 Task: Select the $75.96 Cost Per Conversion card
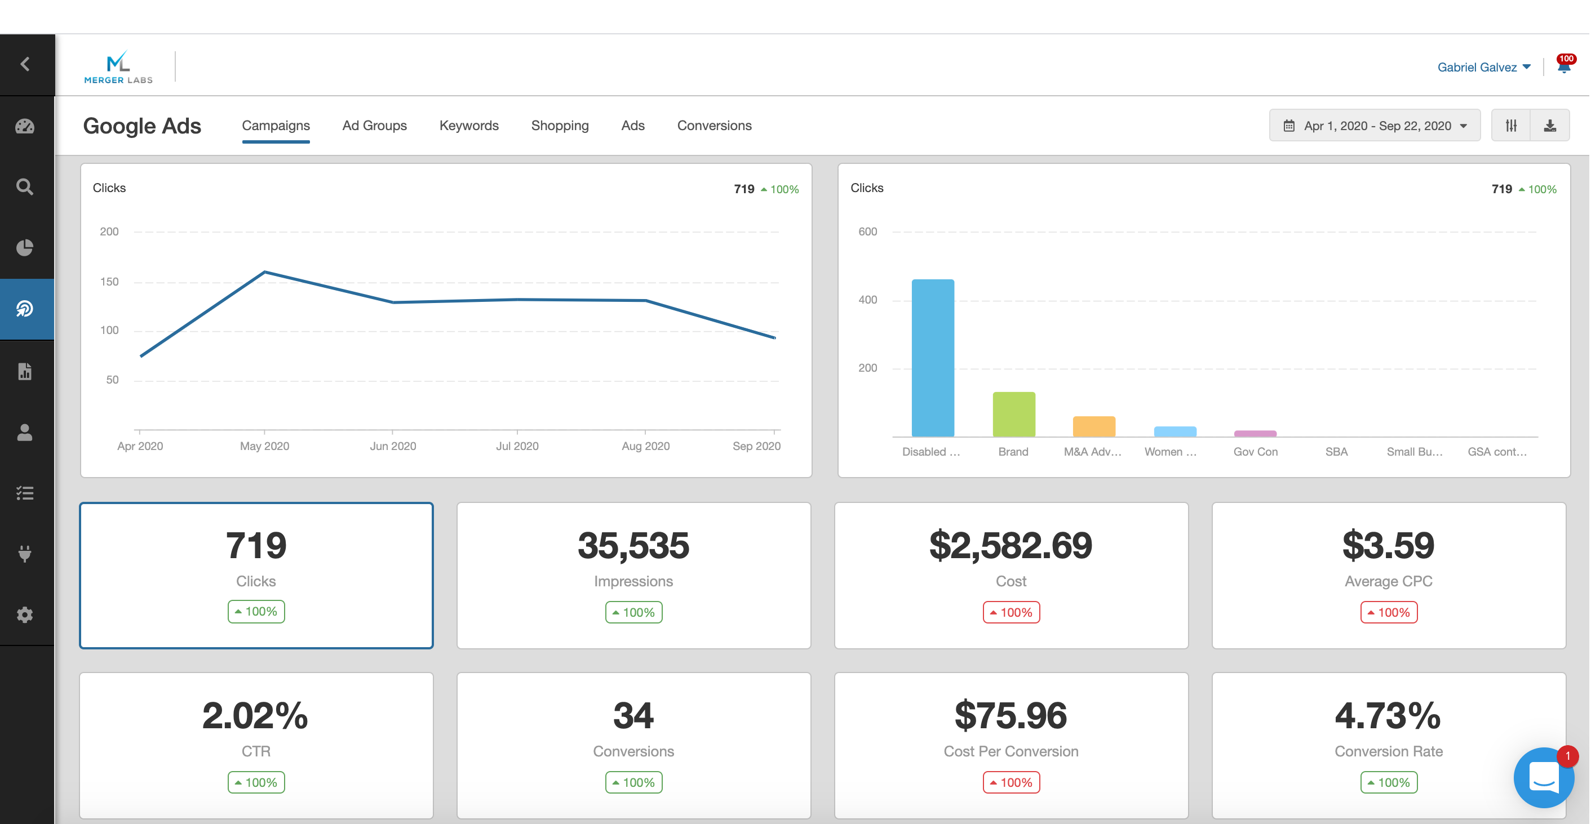pyautogui.click(x=1011, y=746)
